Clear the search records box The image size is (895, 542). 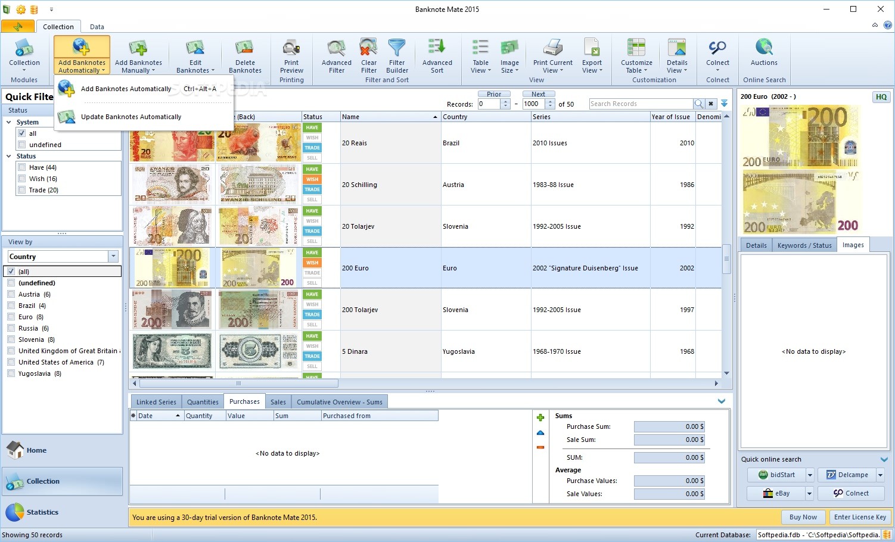coord(711,104)
